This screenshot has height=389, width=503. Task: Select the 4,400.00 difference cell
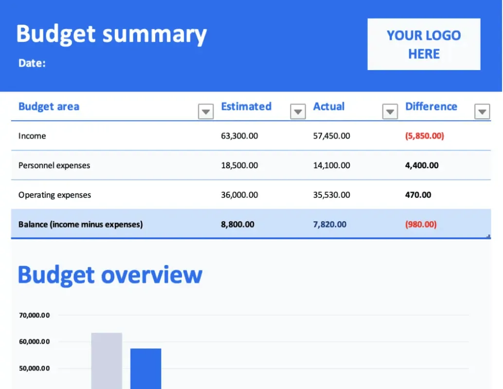[422, 165]
